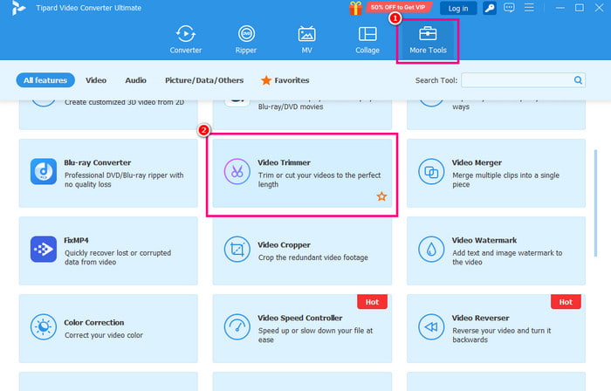Image resolution: width=611 pixels, height=391 pixels.
Task: Open the registration key icon
Action: 490,8
